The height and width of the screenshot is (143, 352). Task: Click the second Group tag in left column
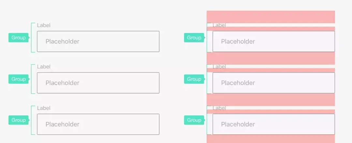pos(19,79)
